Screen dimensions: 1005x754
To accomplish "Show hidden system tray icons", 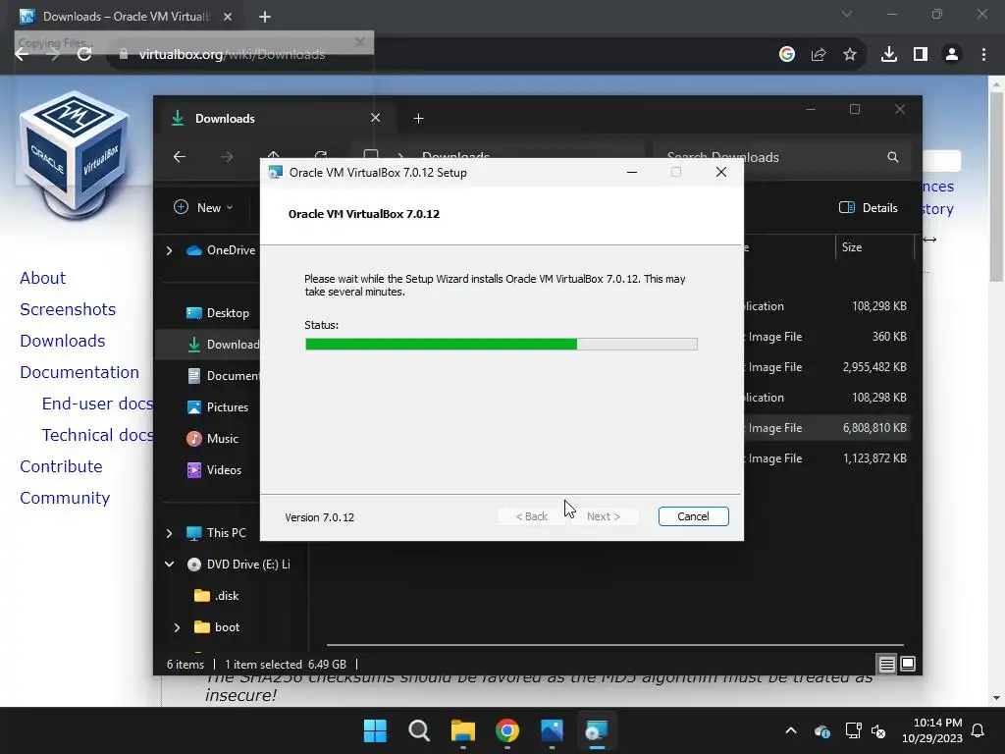I will pos(791,730).
